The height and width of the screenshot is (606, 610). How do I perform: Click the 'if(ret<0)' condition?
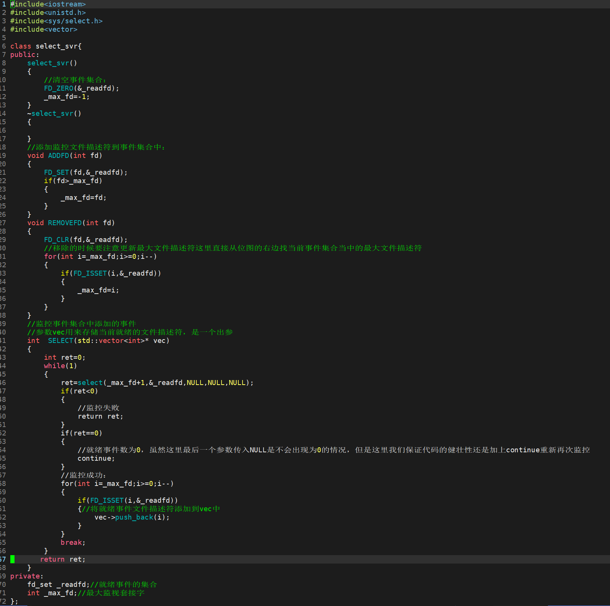79,391
